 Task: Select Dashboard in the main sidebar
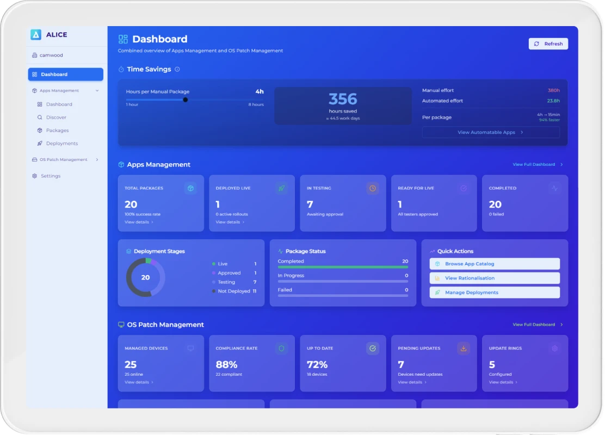(66, 74)
